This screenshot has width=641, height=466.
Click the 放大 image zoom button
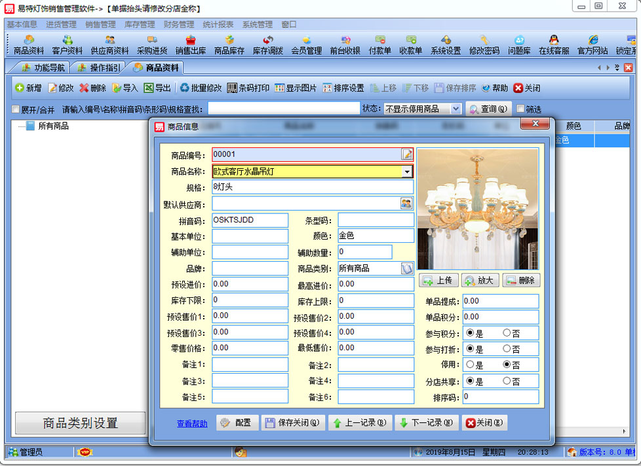478,280
